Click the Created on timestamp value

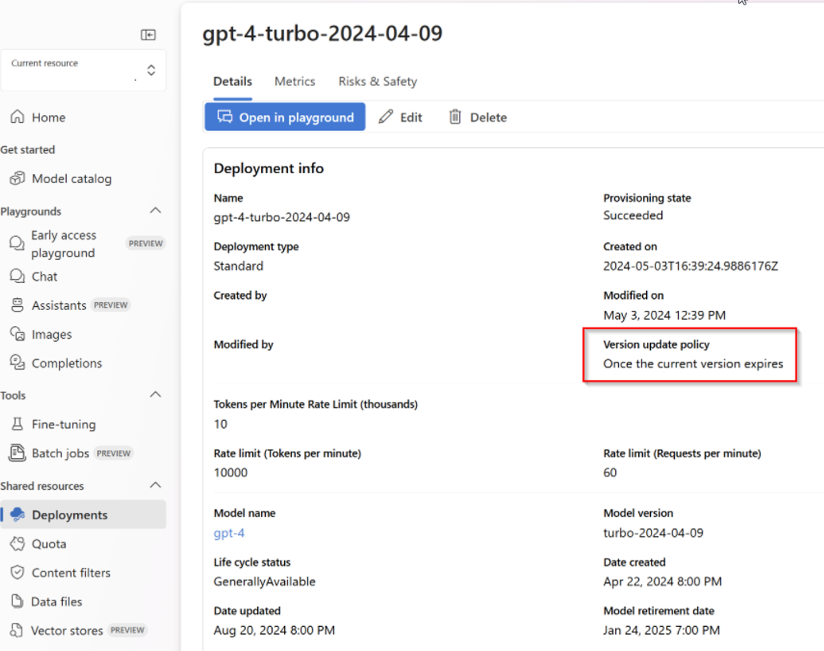(x=690, y=266)
